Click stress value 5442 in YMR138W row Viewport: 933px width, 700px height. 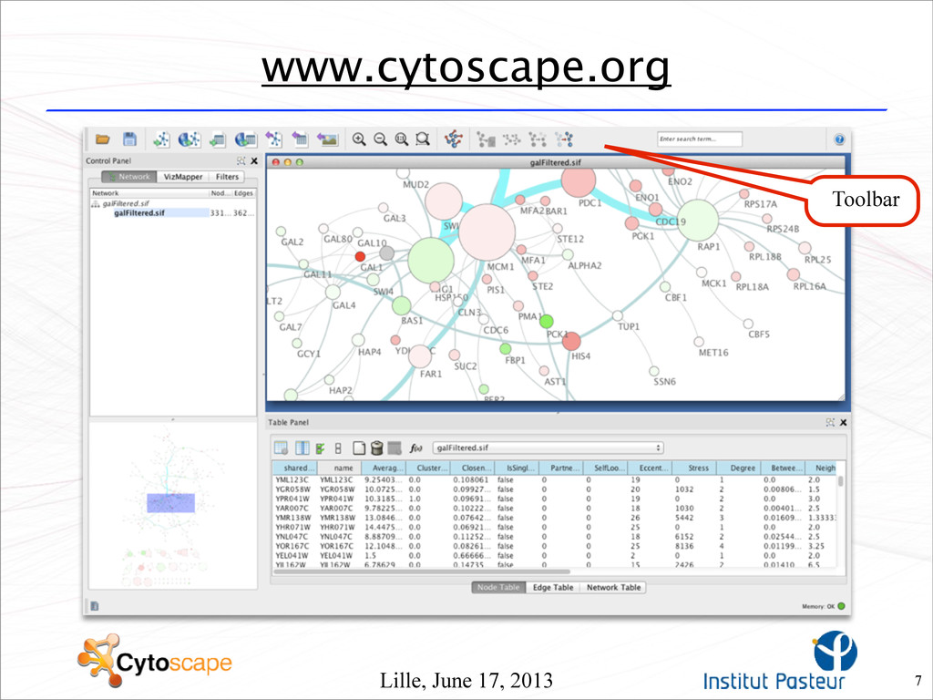(x=683, y=518)
